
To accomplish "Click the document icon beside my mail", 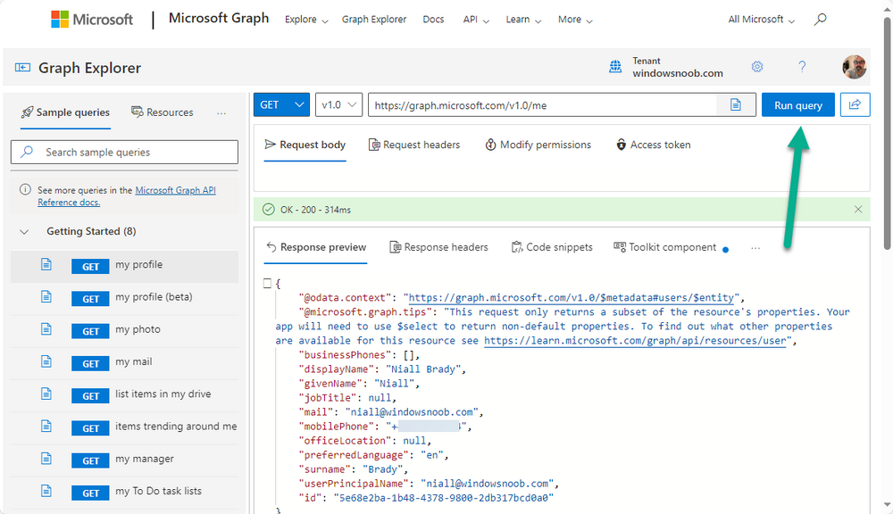I will pos(46,362).
